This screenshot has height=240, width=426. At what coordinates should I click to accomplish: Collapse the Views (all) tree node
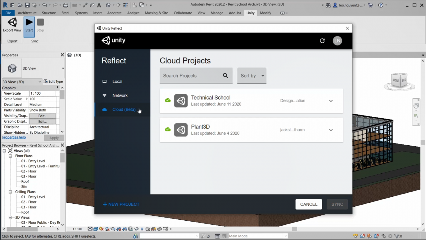(4, 151)
